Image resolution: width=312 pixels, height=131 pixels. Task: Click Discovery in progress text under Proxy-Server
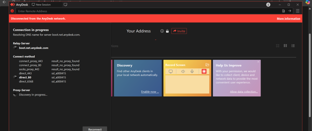point(33,95)
